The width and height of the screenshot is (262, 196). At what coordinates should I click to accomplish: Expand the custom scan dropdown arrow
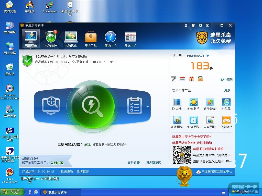point(148,107)
